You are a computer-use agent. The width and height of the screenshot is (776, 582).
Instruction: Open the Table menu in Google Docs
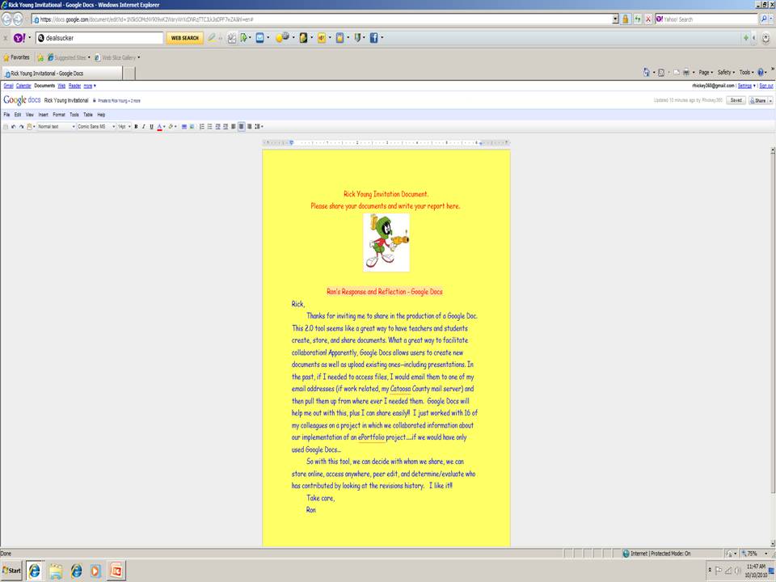(88, 115)
